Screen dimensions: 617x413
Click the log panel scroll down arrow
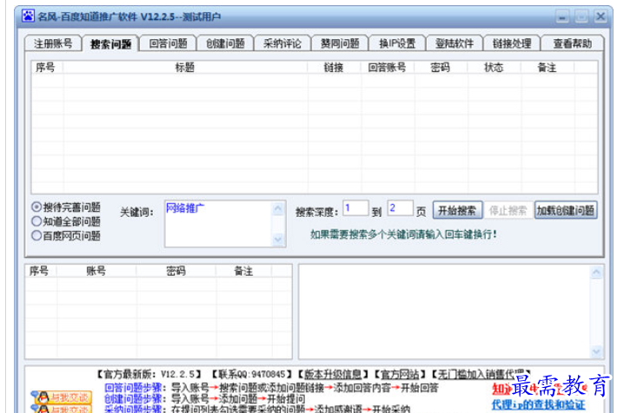(596, 351)
